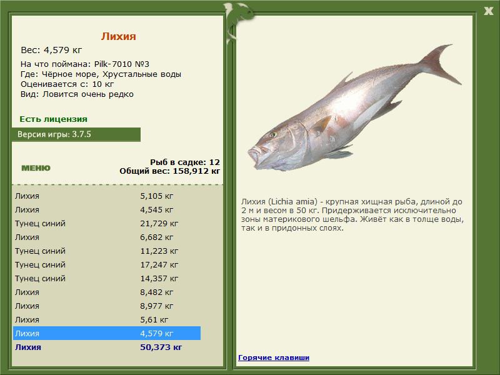Select the Тунец синий 21,729 кг row
This screenshot has height=375, width=500.
tap(107, 223)
